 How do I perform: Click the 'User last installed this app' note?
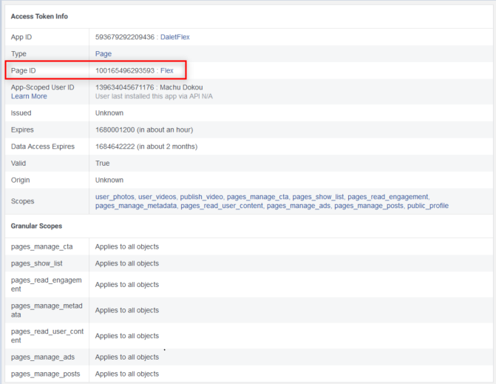[154, 96]
